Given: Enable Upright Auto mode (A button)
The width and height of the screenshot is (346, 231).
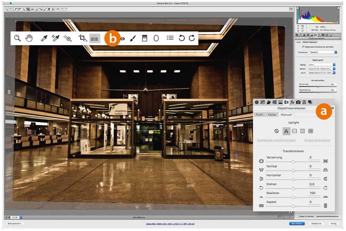Looking at the screenshot, I should point(286,131).
